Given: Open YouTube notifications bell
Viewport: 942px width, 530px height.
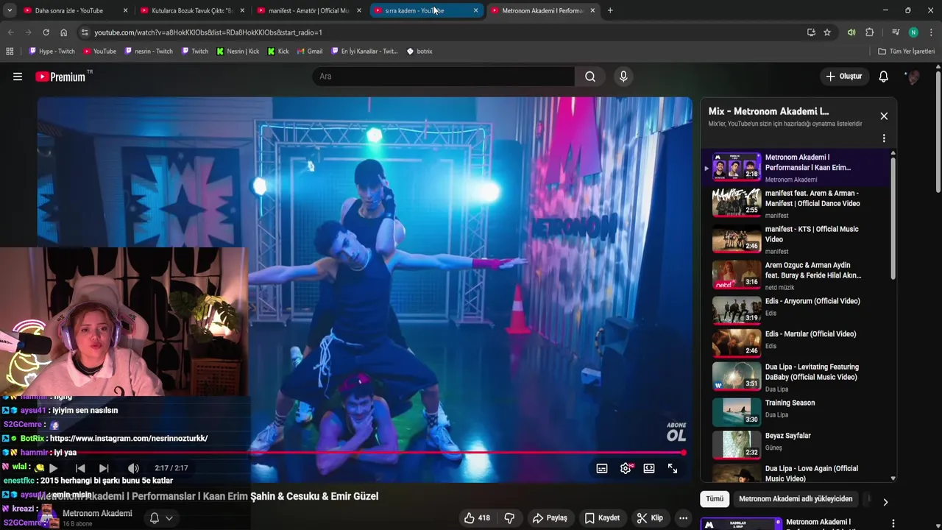Looking at the screenshot, I should [x=884, y=77].
